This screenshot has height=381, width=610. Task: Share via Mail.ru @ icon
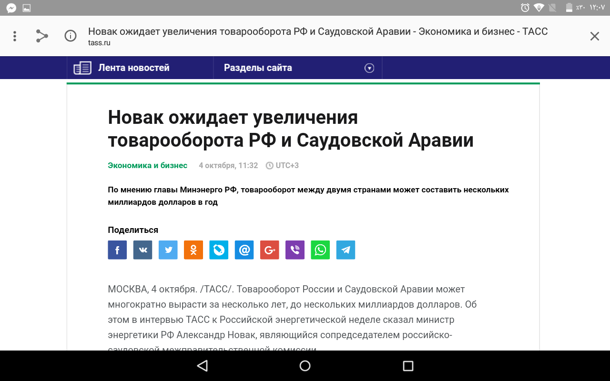244,250
